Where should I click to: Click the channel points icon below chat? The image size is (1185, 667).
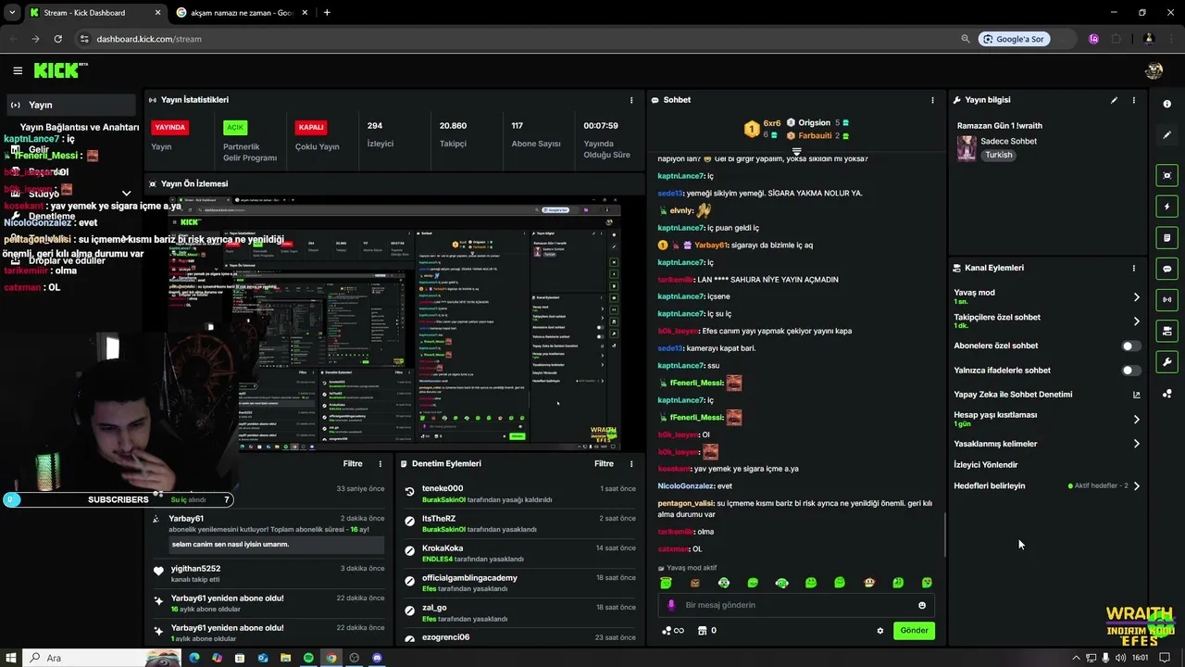click(x=672, y=631)
